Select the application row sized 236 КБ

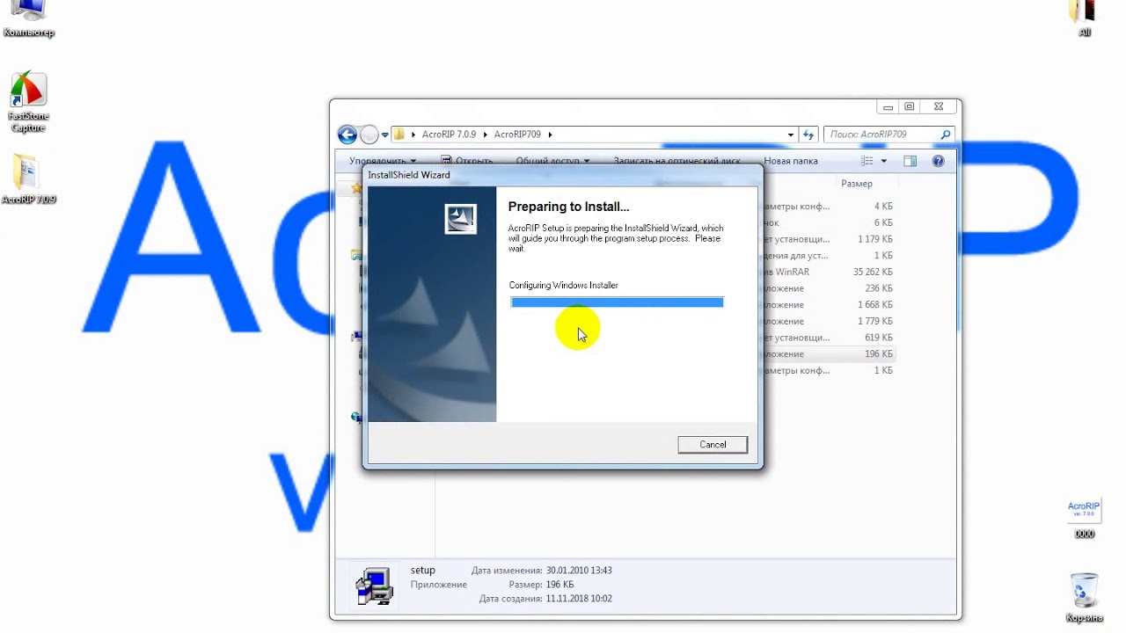829,288
